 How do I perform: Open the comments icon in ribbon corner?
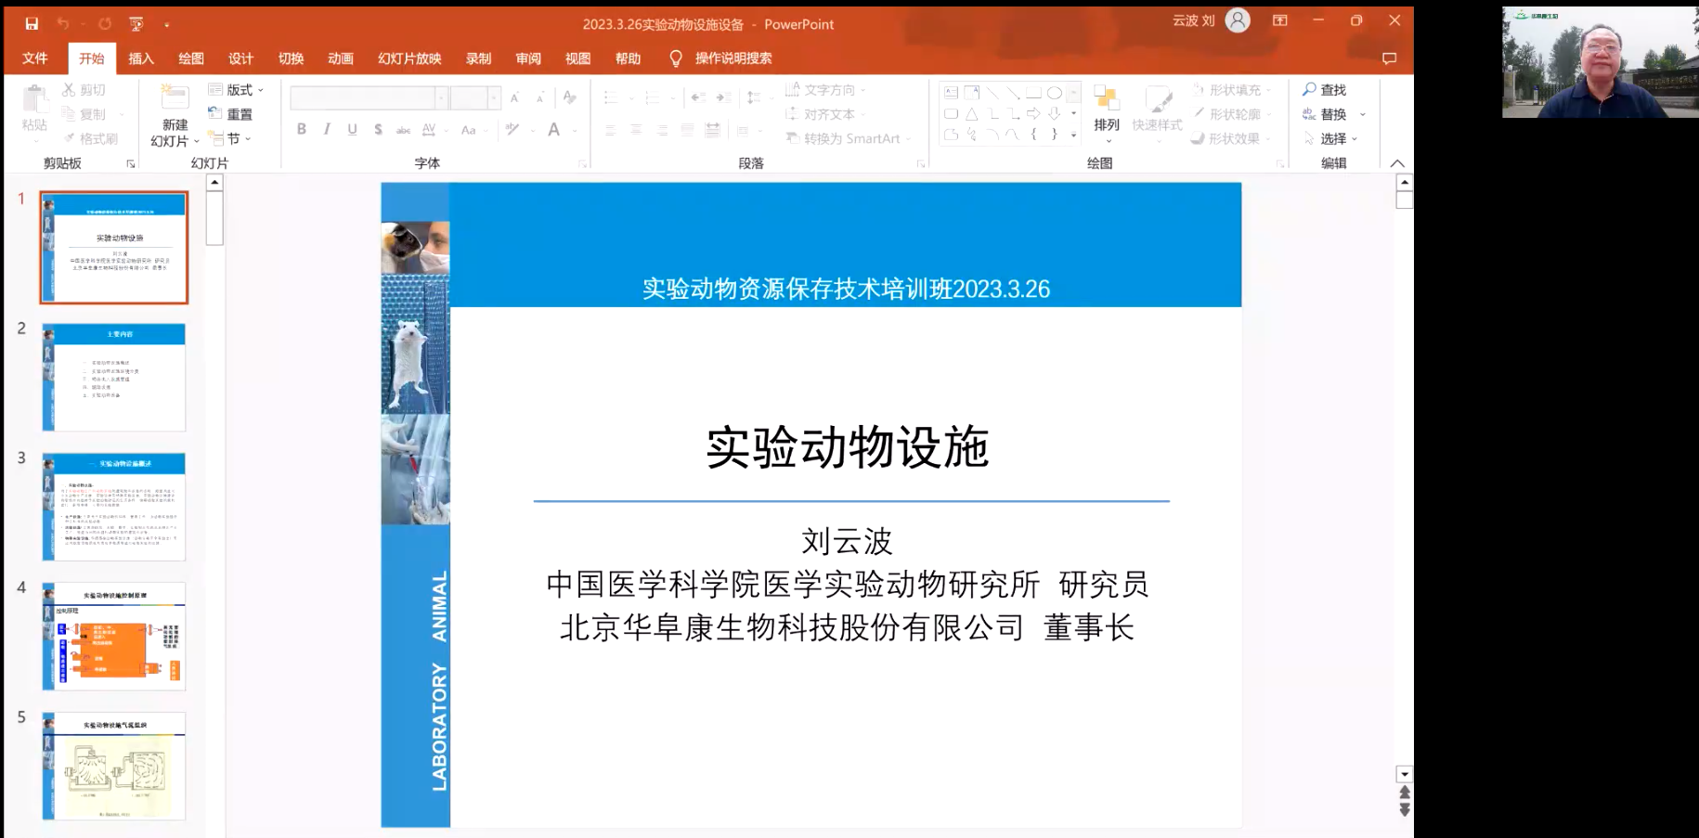tap(1389, 58)
